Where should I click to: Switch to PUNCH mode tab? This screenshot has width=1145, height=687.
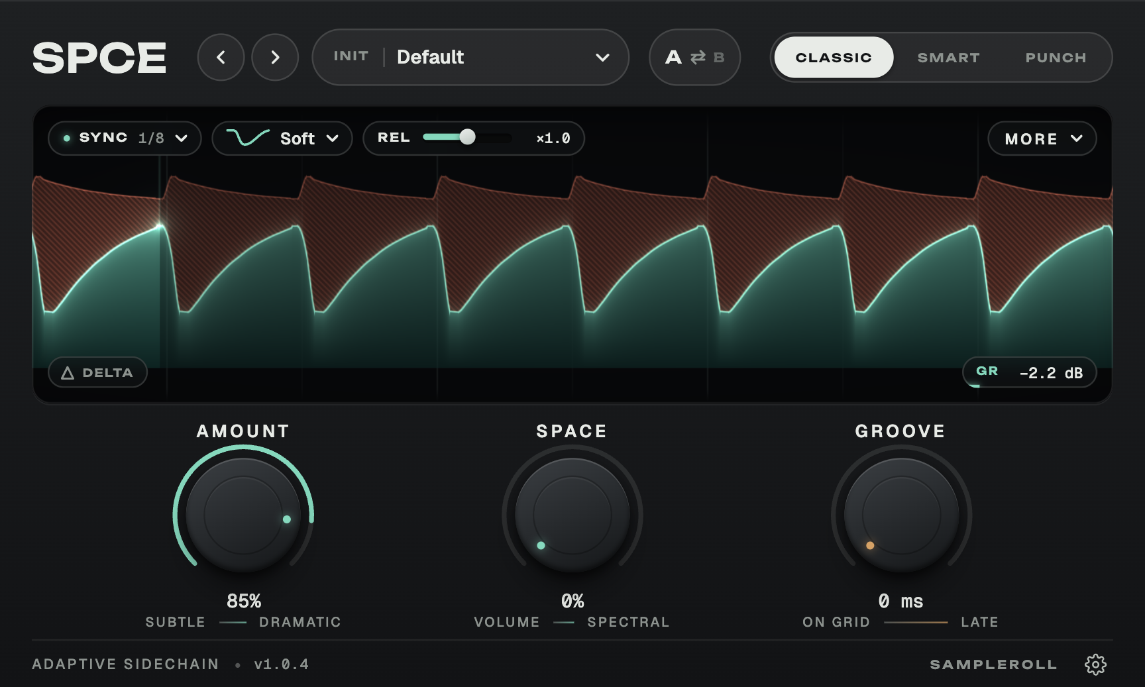click(x=1056, y=58)
